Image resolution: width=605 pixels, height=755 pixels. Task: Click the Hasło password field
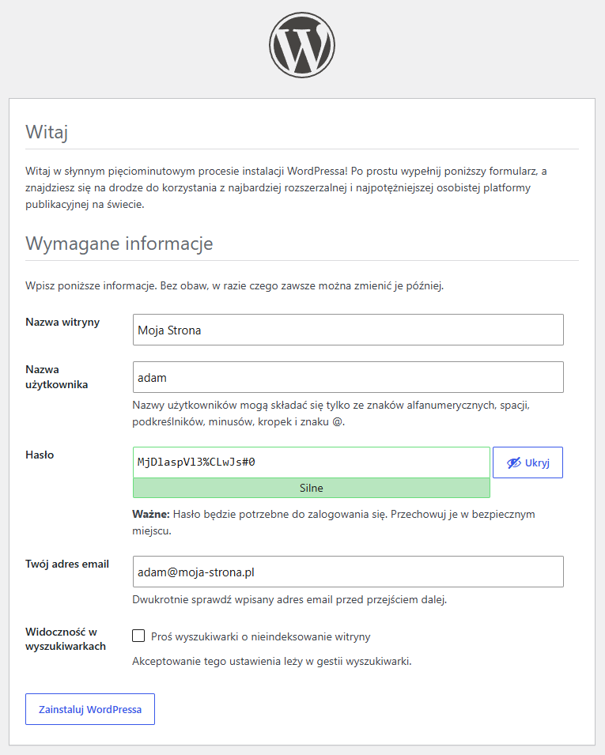pos(311,462)
